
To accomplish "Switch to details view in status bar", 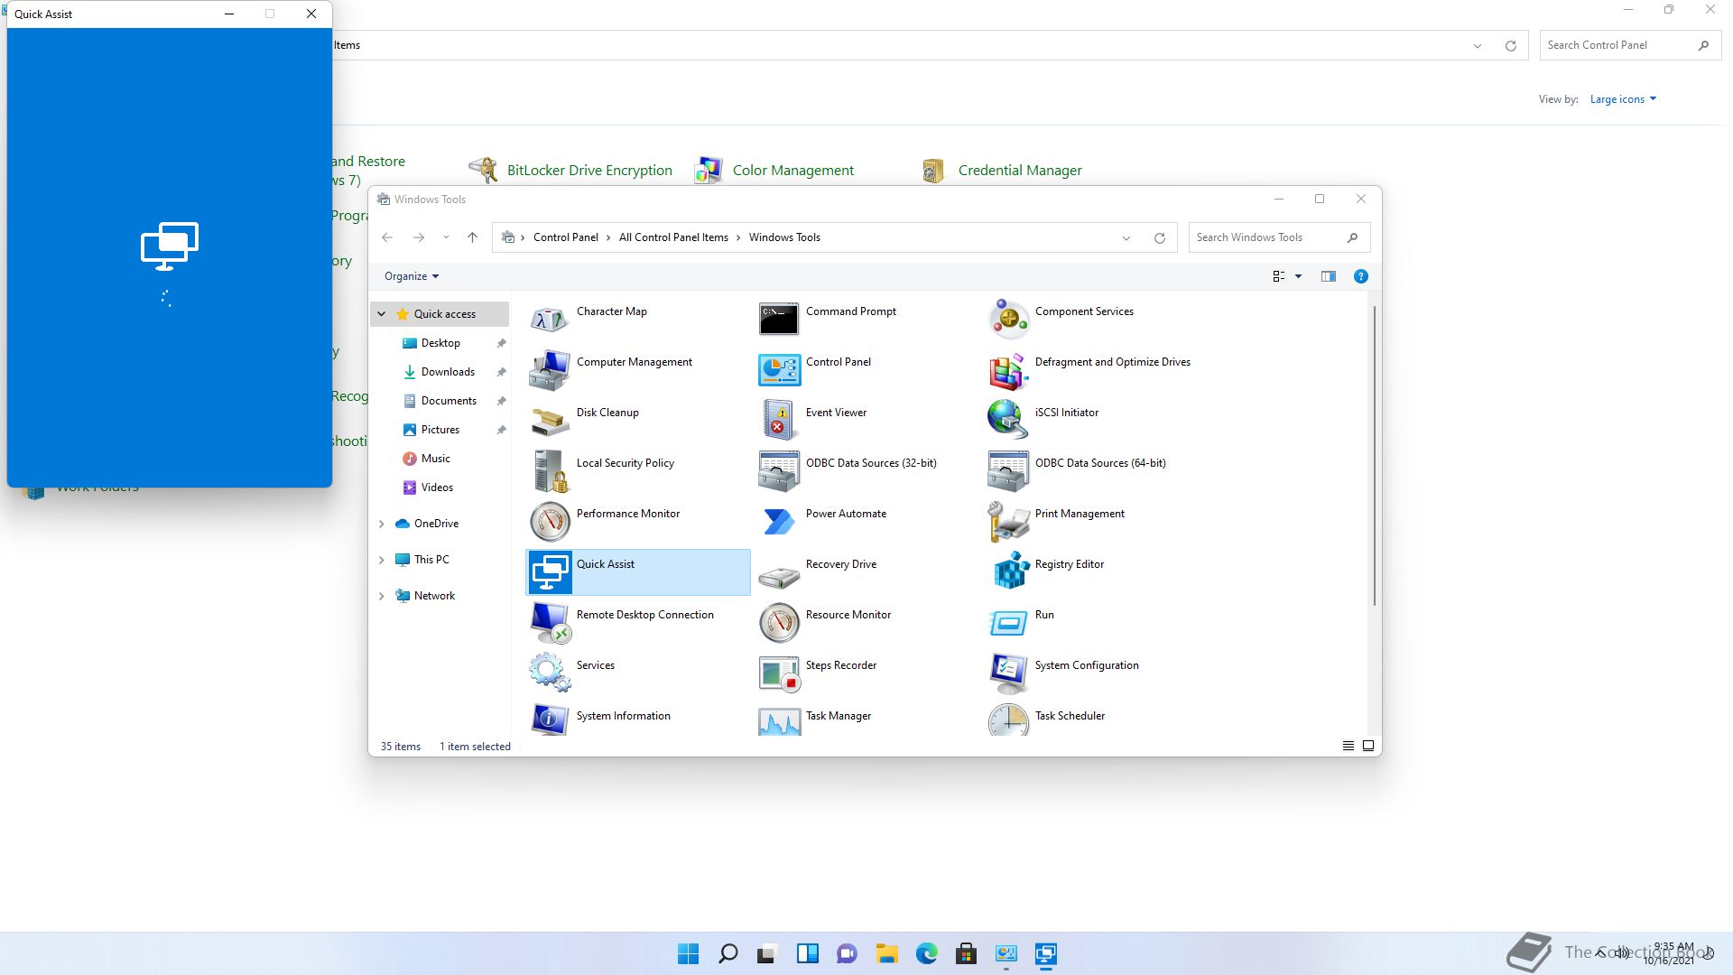I will coord(1348,746).
